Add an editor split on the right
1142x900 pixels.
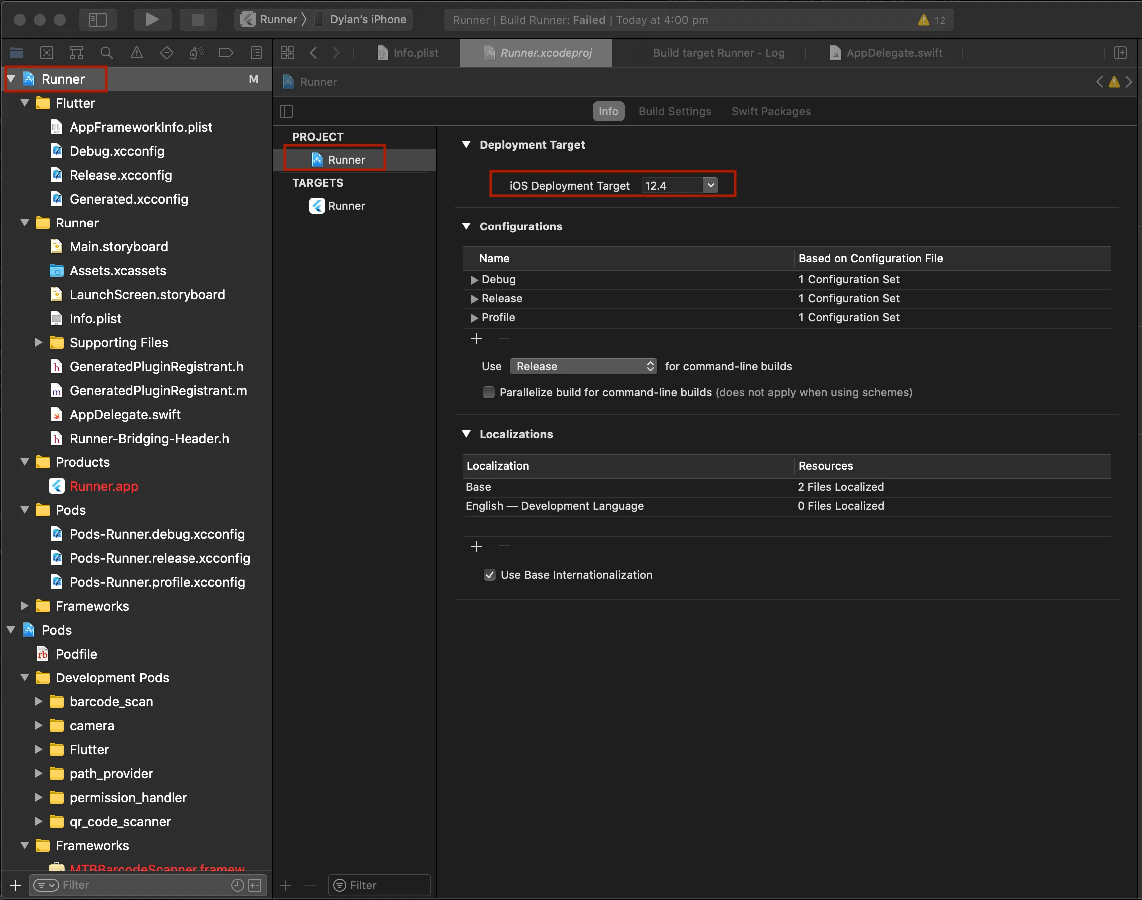click(1120, 53)
